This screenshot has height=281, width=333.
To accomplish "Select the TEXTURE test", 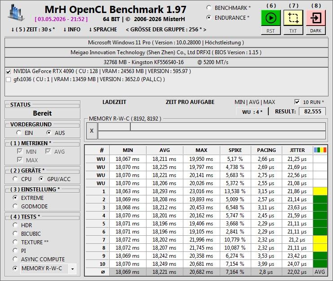I will (x=15, y=242).
